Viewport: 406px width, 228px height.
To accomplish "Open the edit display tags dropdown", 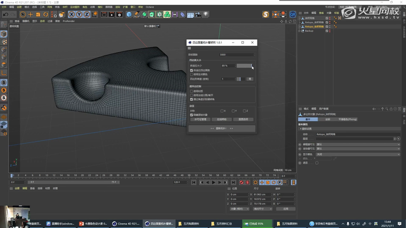I will click(x=357, y=144).
